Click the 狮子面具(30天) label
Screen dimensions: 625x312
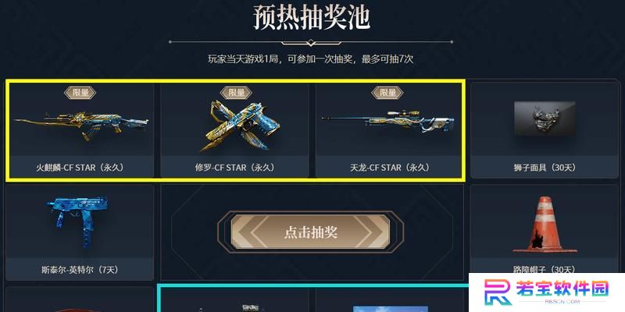(545, 168)
